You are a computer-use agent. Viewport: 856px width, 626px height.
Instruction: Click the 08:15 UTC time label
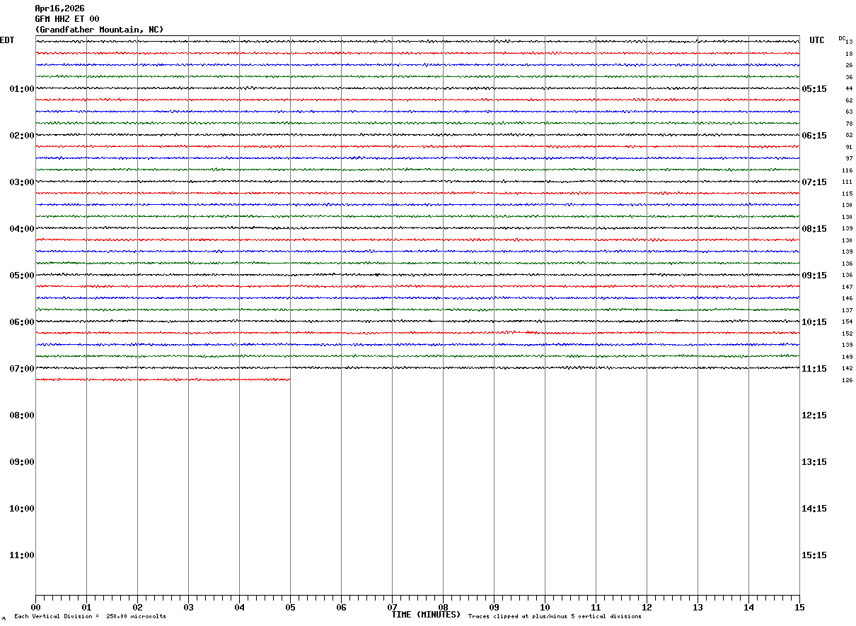coord(814,229)
